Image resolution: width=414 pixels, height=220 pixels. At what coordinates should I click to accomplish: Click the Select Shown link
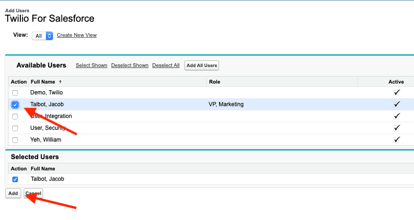point(91,66)
